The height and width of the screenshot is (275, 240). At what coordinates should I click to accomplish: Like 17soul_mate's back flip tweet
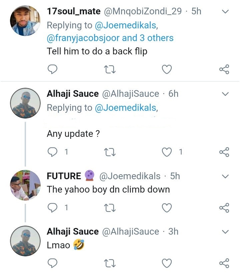(x=167, y=69)
